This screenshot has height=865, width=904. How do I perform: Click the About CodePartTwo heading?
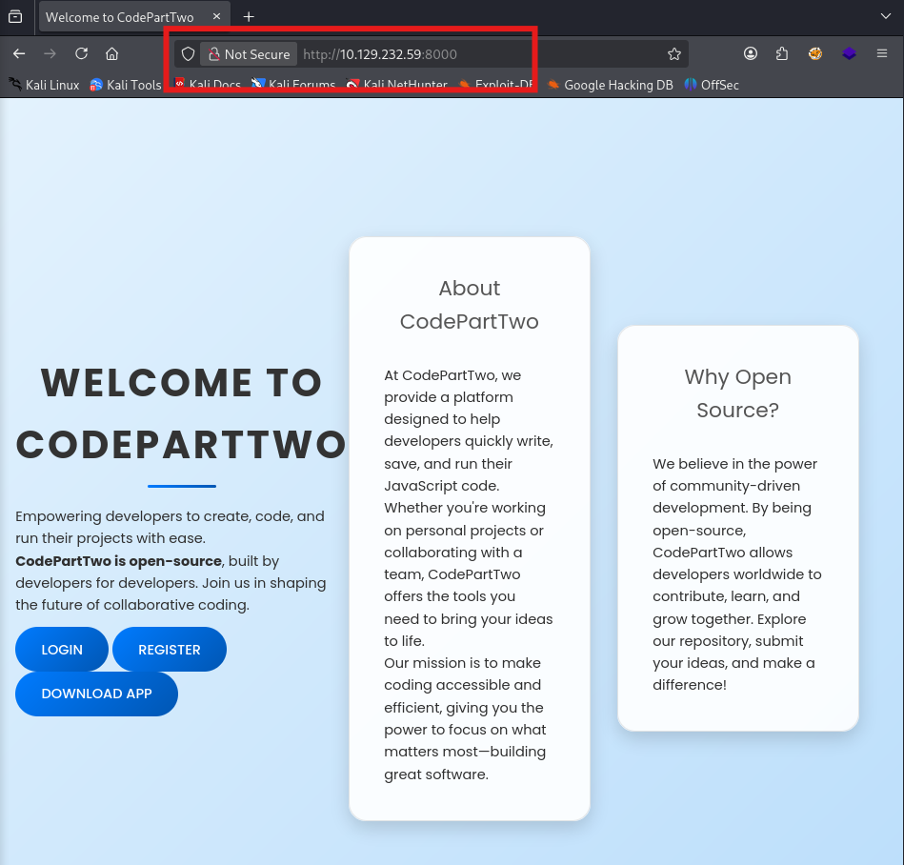(470, 305)
